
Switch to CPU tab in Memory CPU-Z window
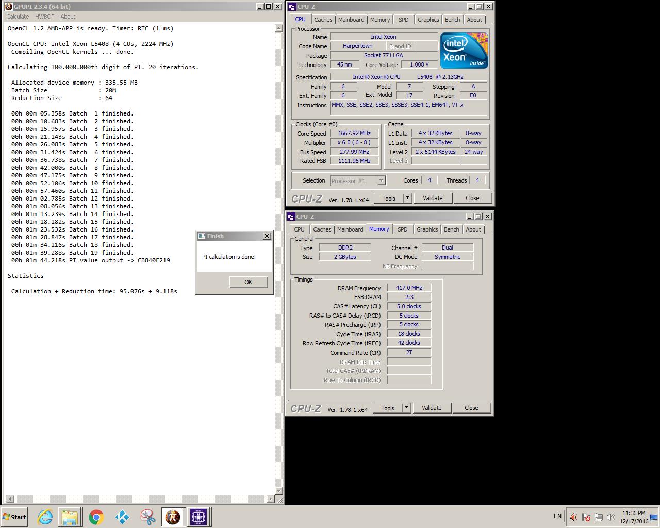pyautogui.click(x=299, y=229)
